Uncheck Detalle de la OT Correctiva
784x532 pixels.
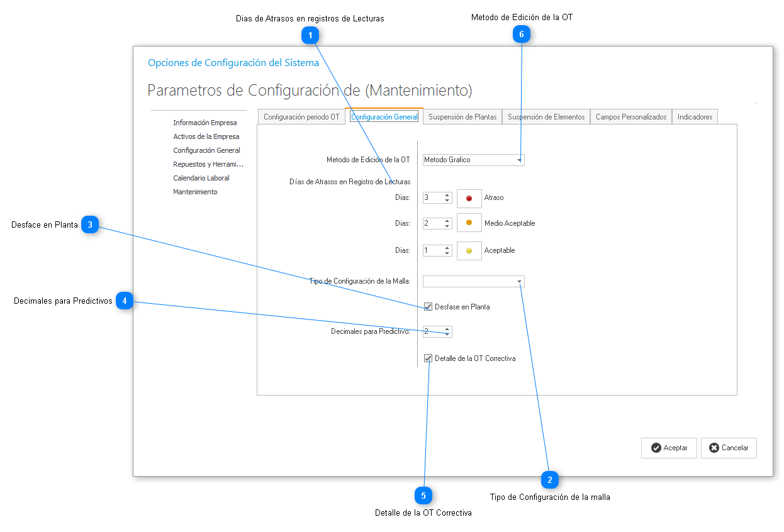(x=428, y=358)
